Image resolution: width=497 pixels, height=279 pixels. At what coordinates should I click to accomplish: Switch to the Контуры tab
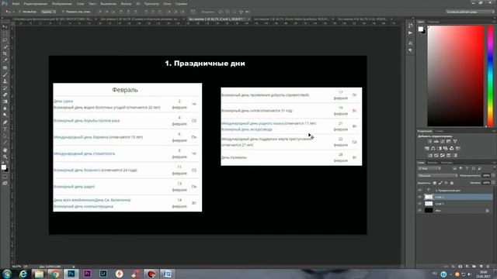coord(447,163)
